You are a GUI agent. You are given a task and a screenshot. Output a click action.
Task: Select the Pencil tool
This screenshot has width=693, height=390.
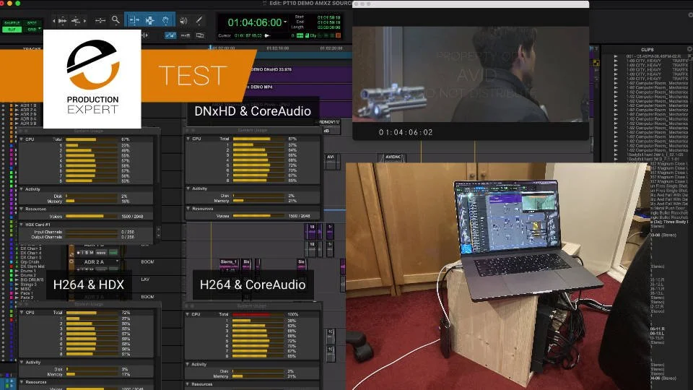199,20
